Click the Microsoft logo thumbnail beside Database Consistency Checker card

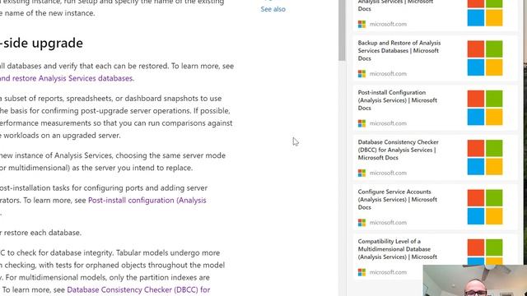pos(485,157)
